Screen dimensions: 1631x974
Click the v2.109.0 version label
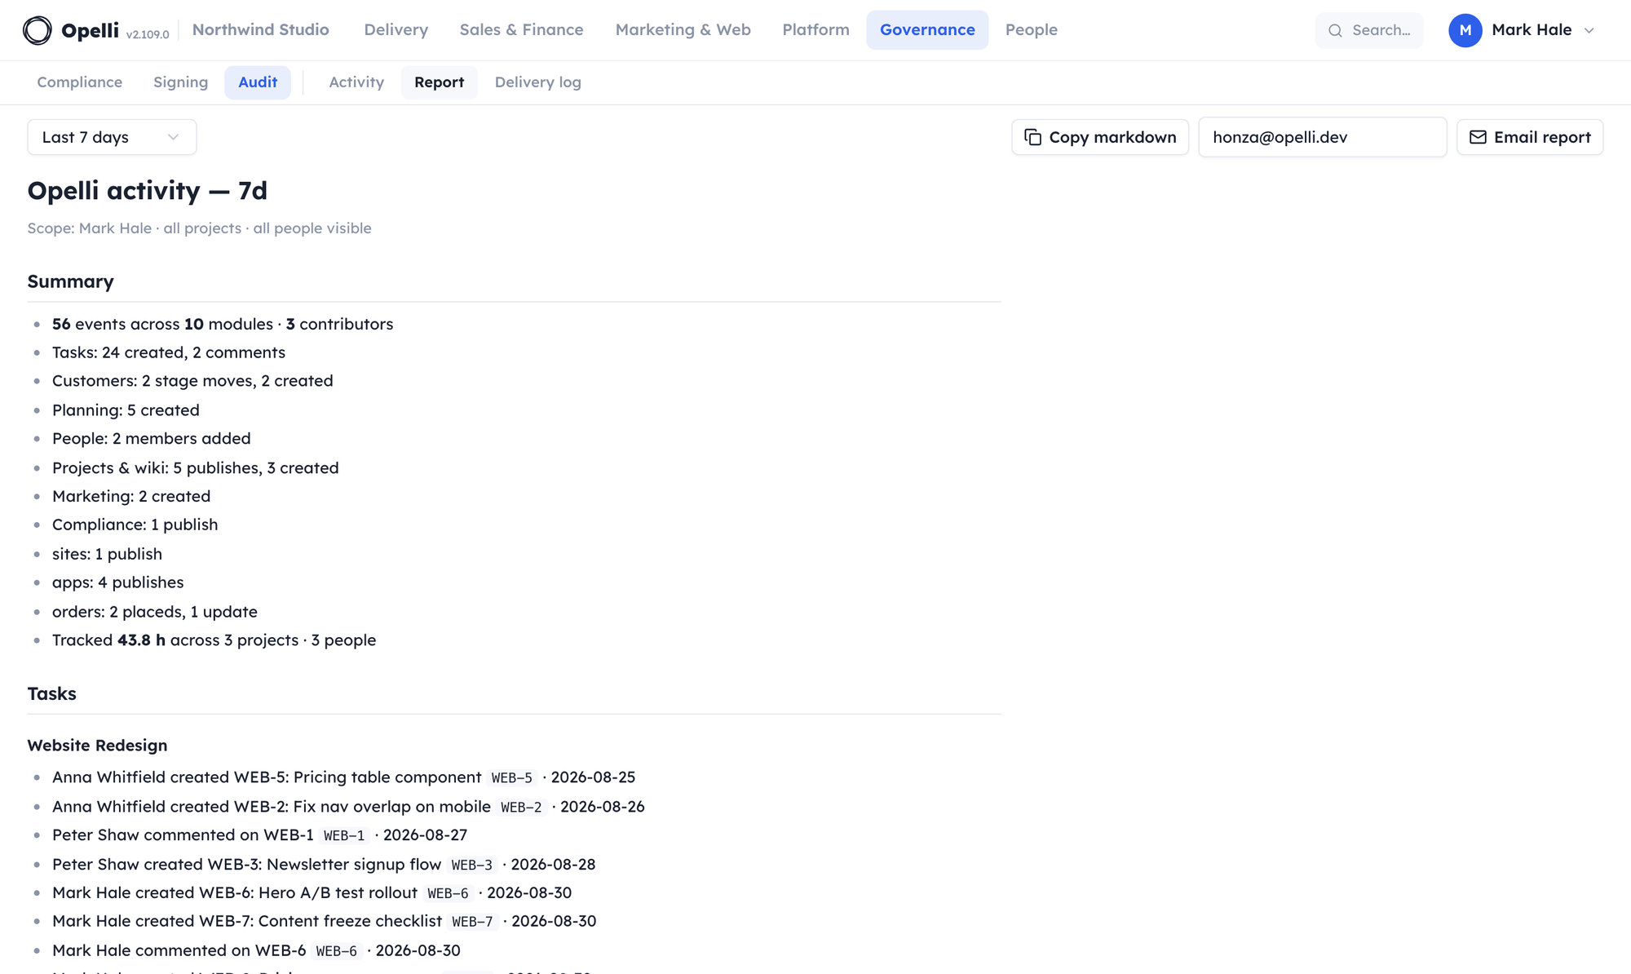pyautogui.click(x=148, y=34)
